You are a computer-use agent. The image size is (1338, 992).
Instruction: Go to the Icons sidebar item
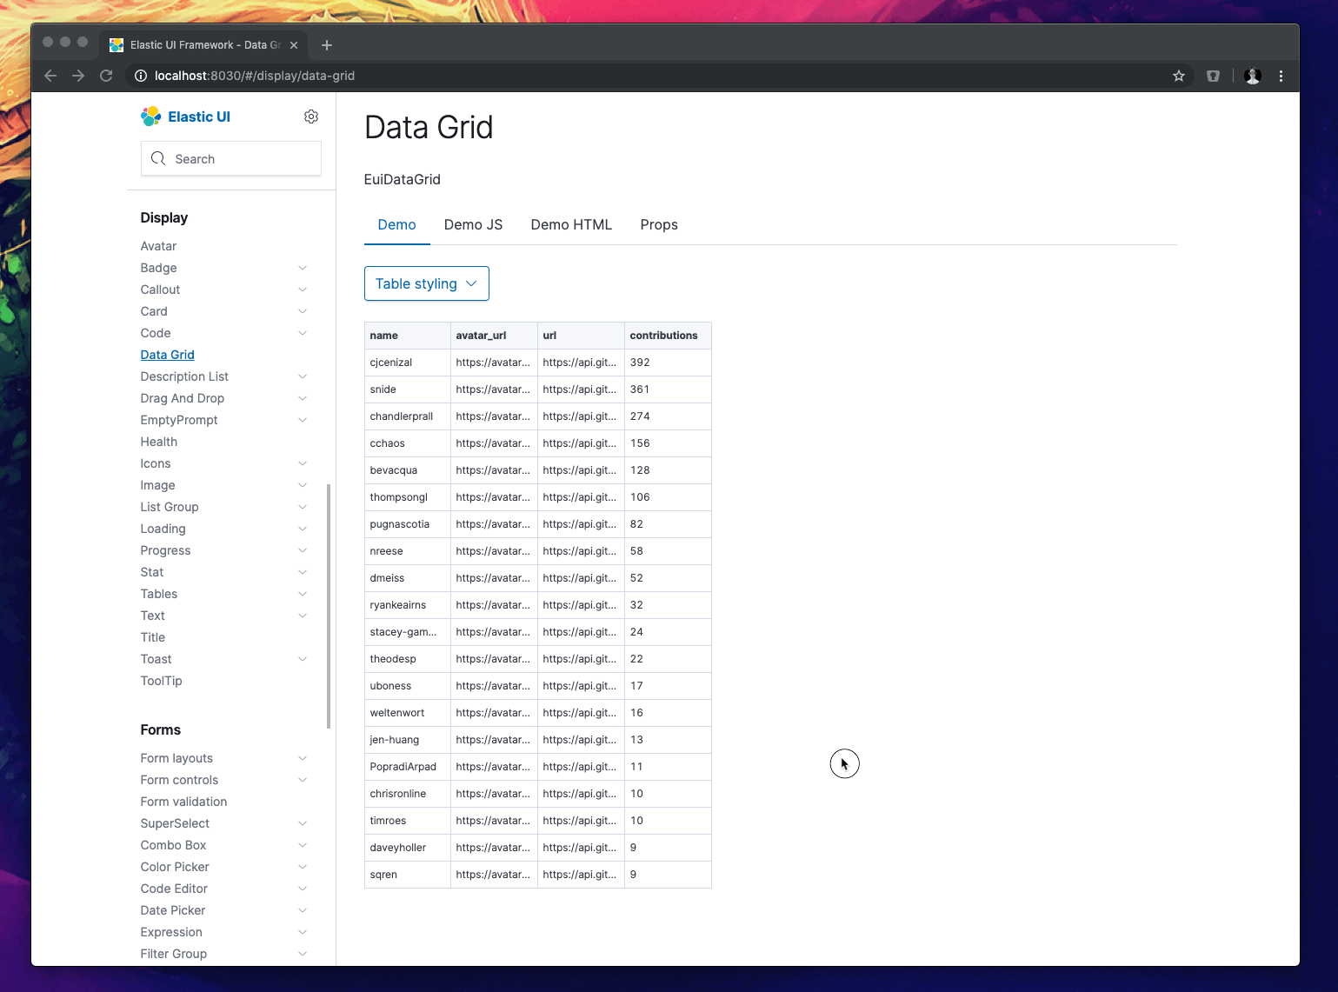pos(156,463)
